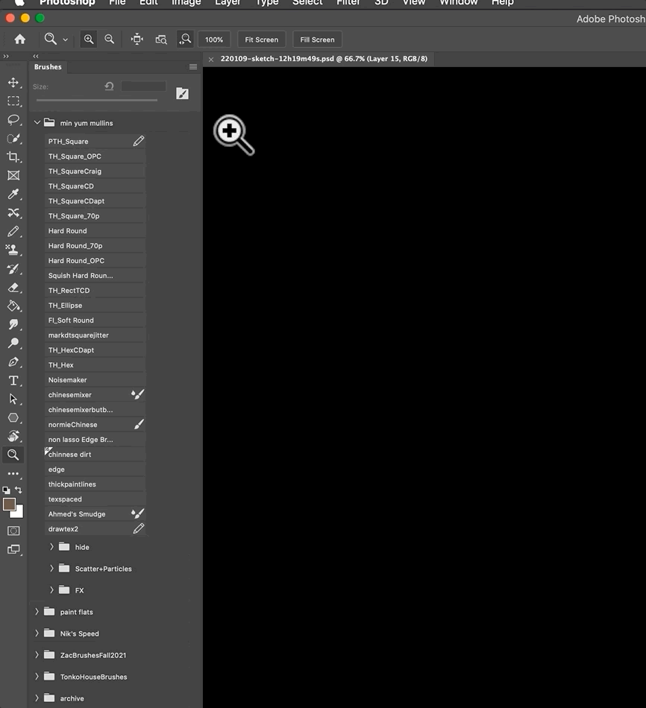646x708 pixels.
Task: Click the 100% zoom button
Action: [x=214, y=39]
